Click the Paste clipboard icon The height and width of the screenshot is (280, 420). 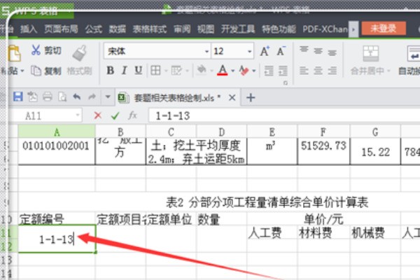(15, 53)
